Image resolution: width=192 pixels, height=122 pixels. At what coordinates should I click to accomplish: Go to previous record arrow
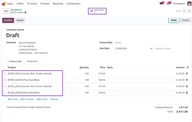coord(184,11)
